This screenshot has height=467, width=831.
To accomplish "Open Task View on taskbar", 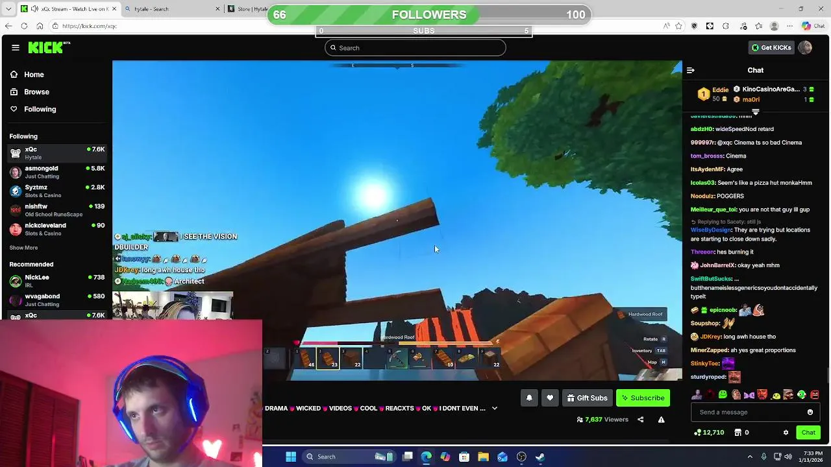I will pyautogui.click(x=407, y=457).
